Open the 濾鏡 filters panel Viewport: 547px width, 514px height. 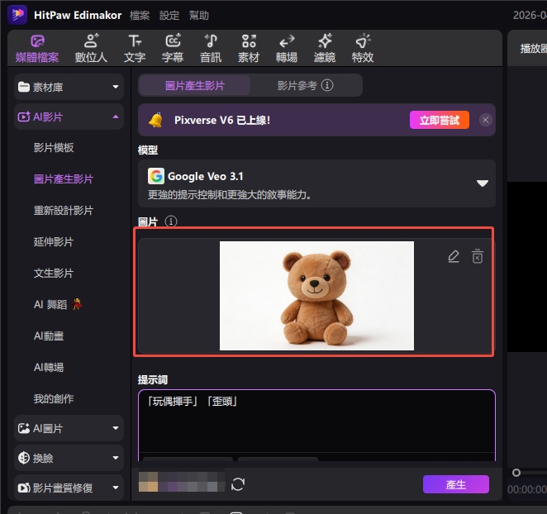pyautogui.click(x=325, y=49)
